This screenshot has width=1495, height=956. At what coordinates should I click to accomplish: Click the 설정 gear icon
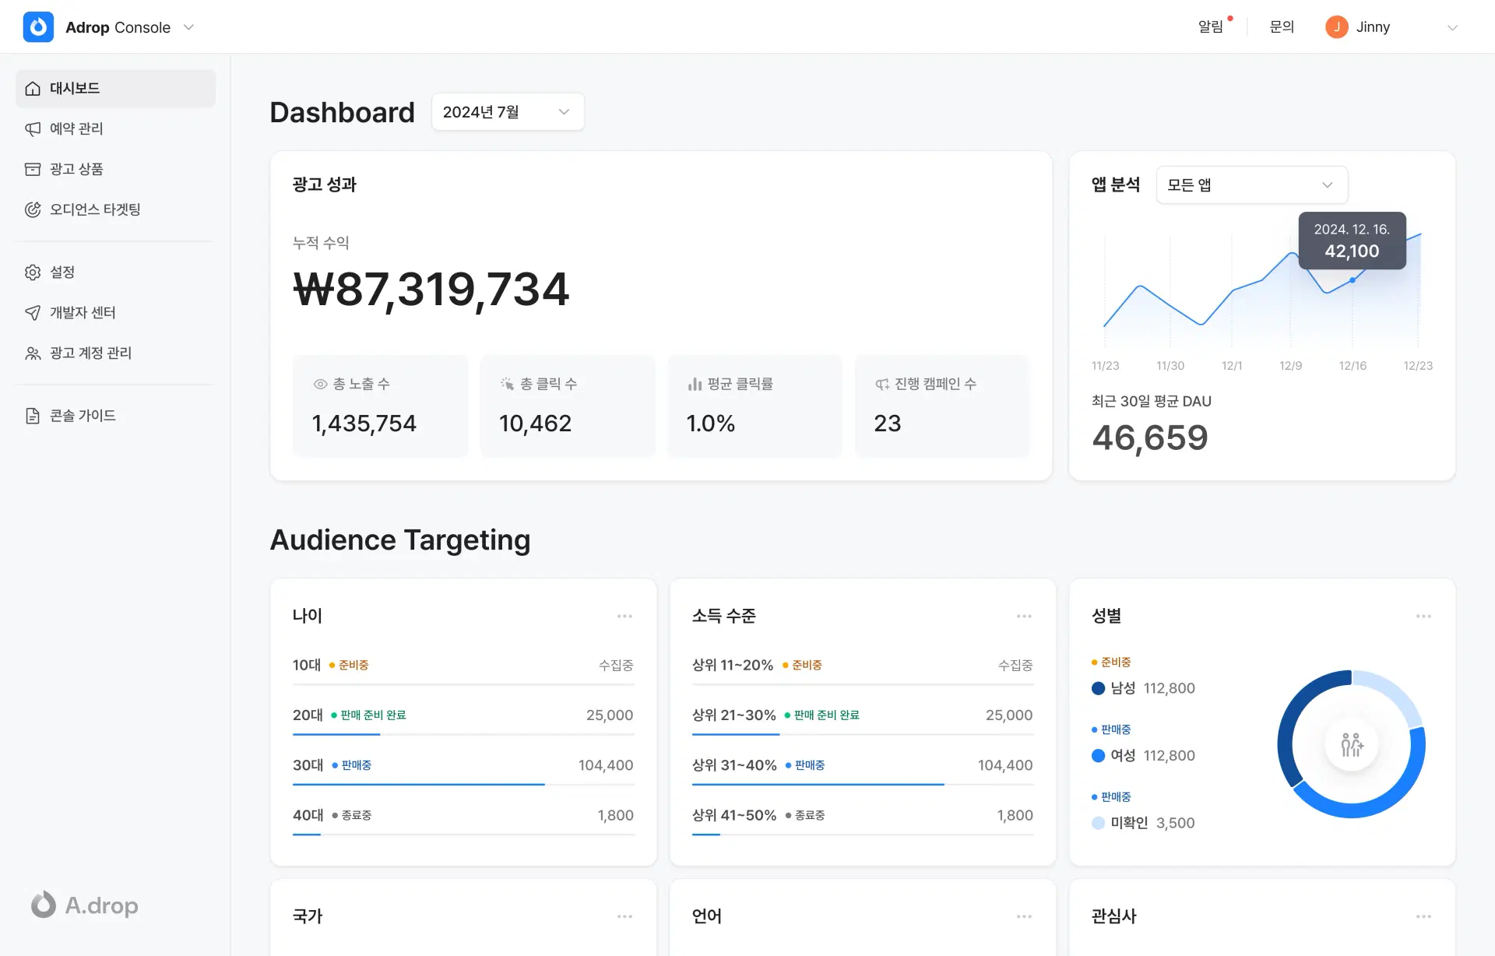pos(31,272)
